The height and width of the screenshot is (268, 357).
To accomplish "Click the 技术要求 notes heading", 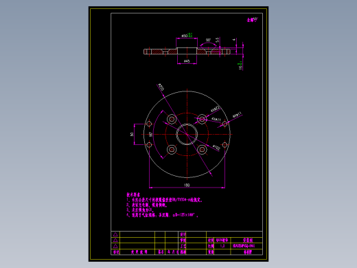I will (133, 194).
